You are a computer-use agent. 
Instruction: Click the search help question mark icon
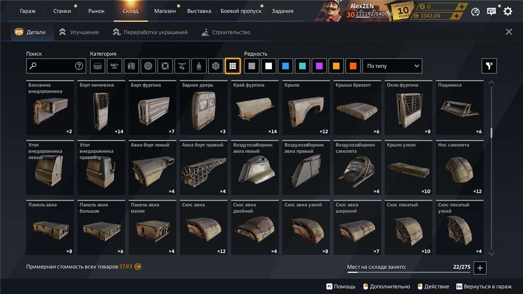tap(79, 66)
